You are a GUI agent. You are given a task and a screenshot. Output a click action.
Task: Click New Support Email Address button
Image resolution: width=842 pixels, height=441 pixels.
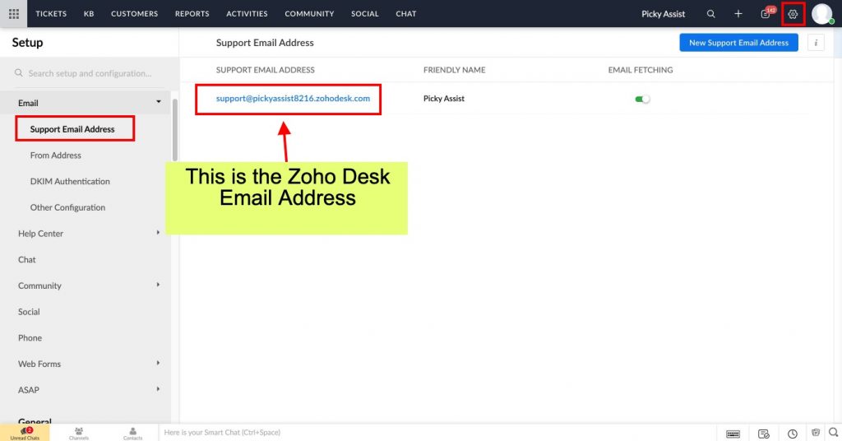[738, 43]
